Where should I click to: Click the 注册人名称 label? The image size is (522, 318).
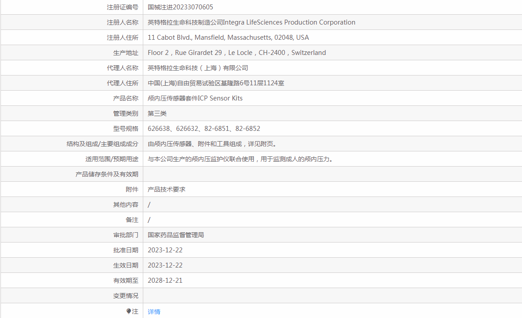tap(123, 22)
